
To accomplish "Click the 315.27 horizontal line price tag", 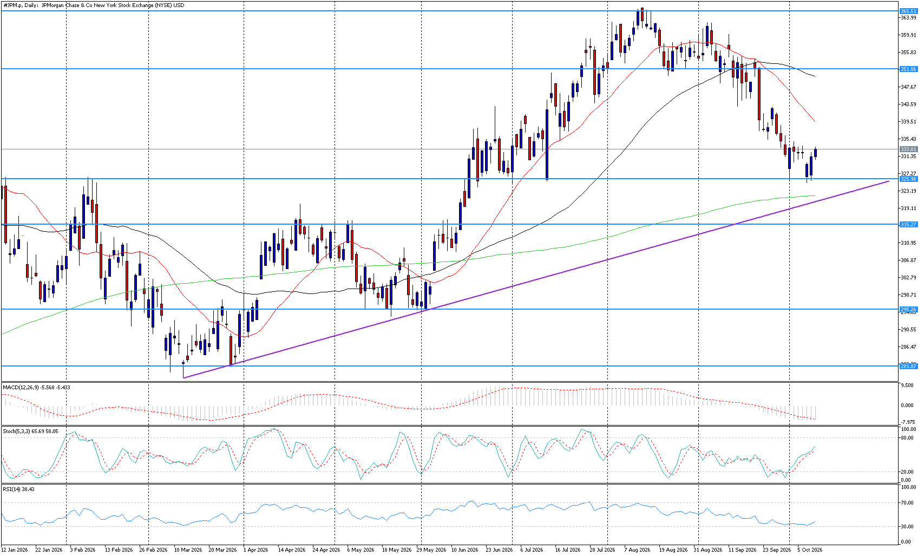I will click(908, 225).
